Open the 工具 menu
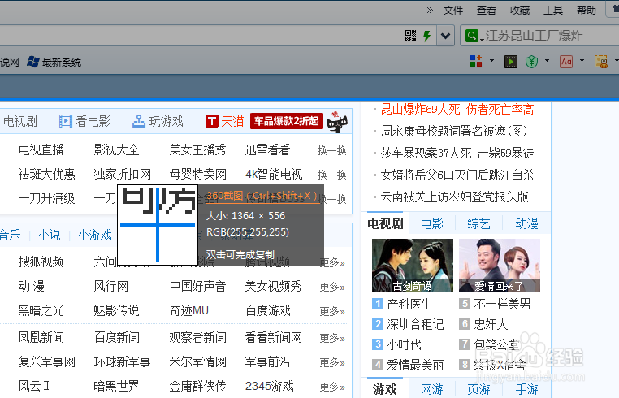Viewport: 619px width, 398px height. 552,11
